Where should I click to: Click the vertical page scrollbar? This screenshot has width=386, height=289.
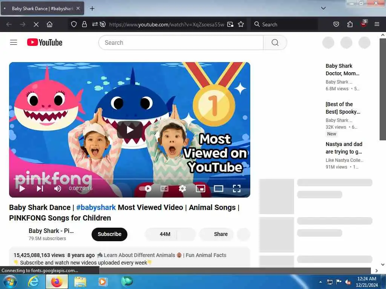point(383,90)
